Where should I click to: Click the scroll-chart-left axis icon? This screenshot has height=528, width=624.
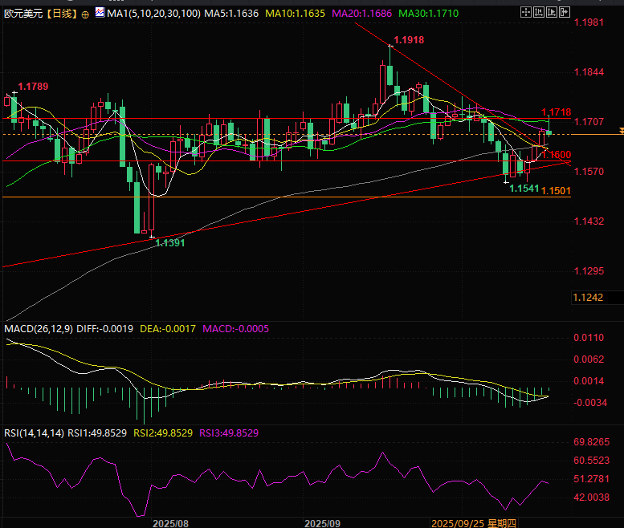click(x=540, y=14)
